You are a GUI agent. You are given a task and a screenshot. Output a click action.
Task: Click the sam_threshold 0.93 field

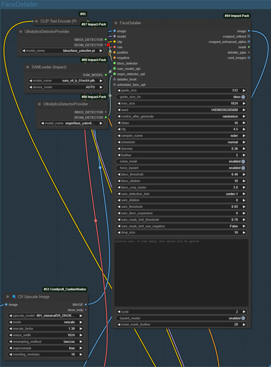click(x=181, y=207)
